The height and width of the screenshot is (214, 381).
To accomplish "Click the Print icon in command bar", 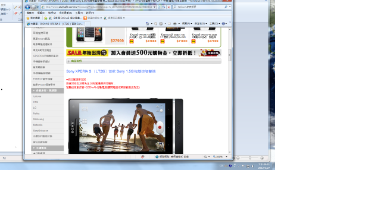I will (174, 24).
